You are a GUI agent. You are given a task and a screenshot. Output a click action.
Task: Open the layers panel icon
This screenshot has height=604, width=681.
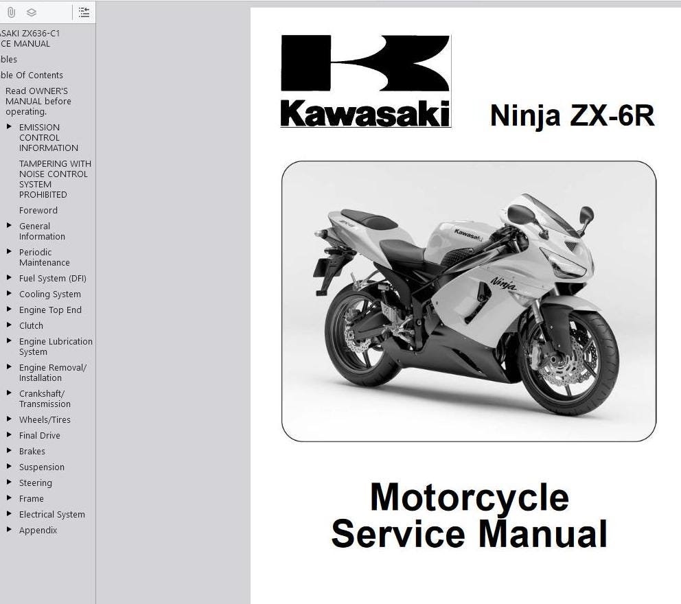click(x=32, y=12)
